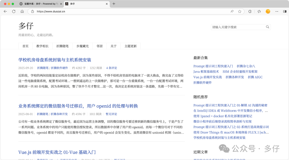Close the 多仔 browser tab
Viewport: 289px width, 160px height.
(106, 4)
